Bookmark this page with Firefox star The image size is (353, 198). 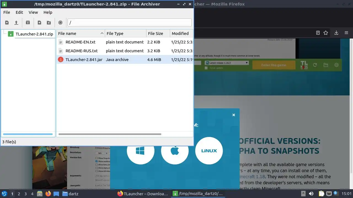[326, 33]
